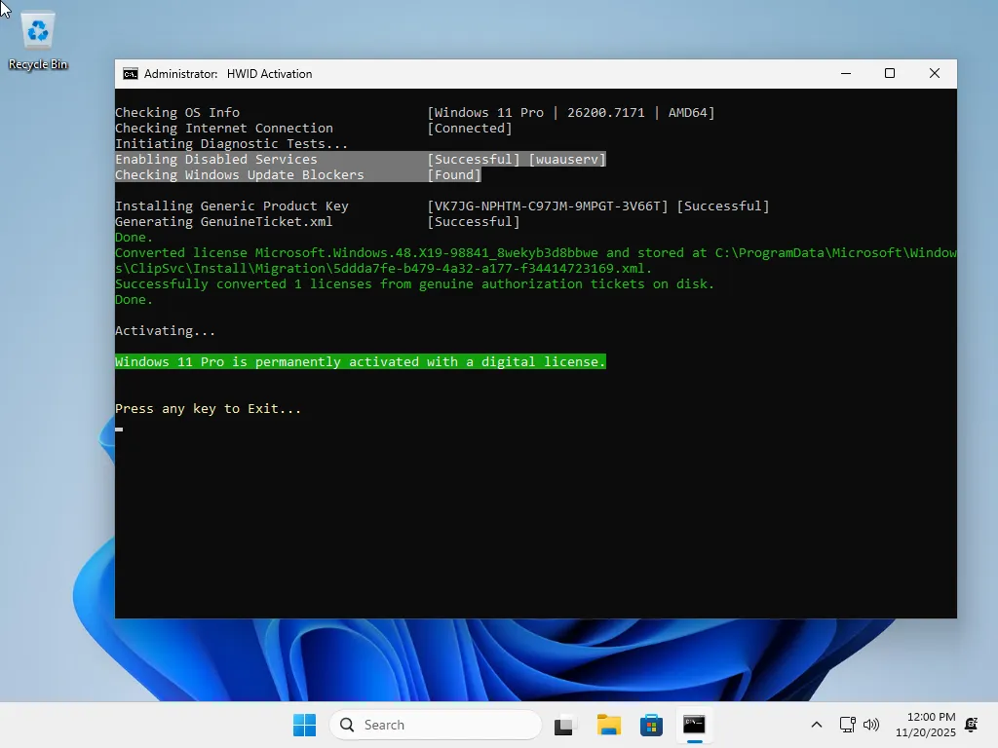The height and width of the screenshot is (748, 998).
Task: Click 'Initiating Diagnostic Tests...' line
Action: click(x=232, y=144)
